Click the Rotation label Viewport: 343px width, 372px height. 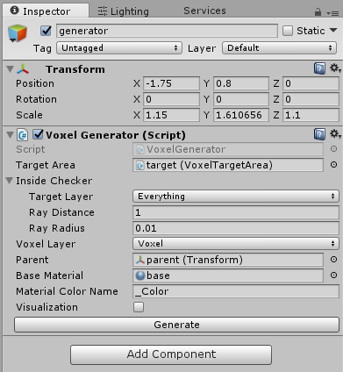point(36,99)
